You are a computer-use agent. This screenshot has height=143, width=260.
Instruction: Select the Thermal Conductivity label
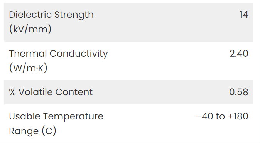(58, 54)
